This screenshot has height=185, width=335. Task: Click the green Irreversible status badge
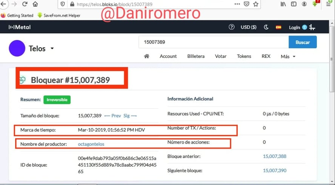pos(57,100)
